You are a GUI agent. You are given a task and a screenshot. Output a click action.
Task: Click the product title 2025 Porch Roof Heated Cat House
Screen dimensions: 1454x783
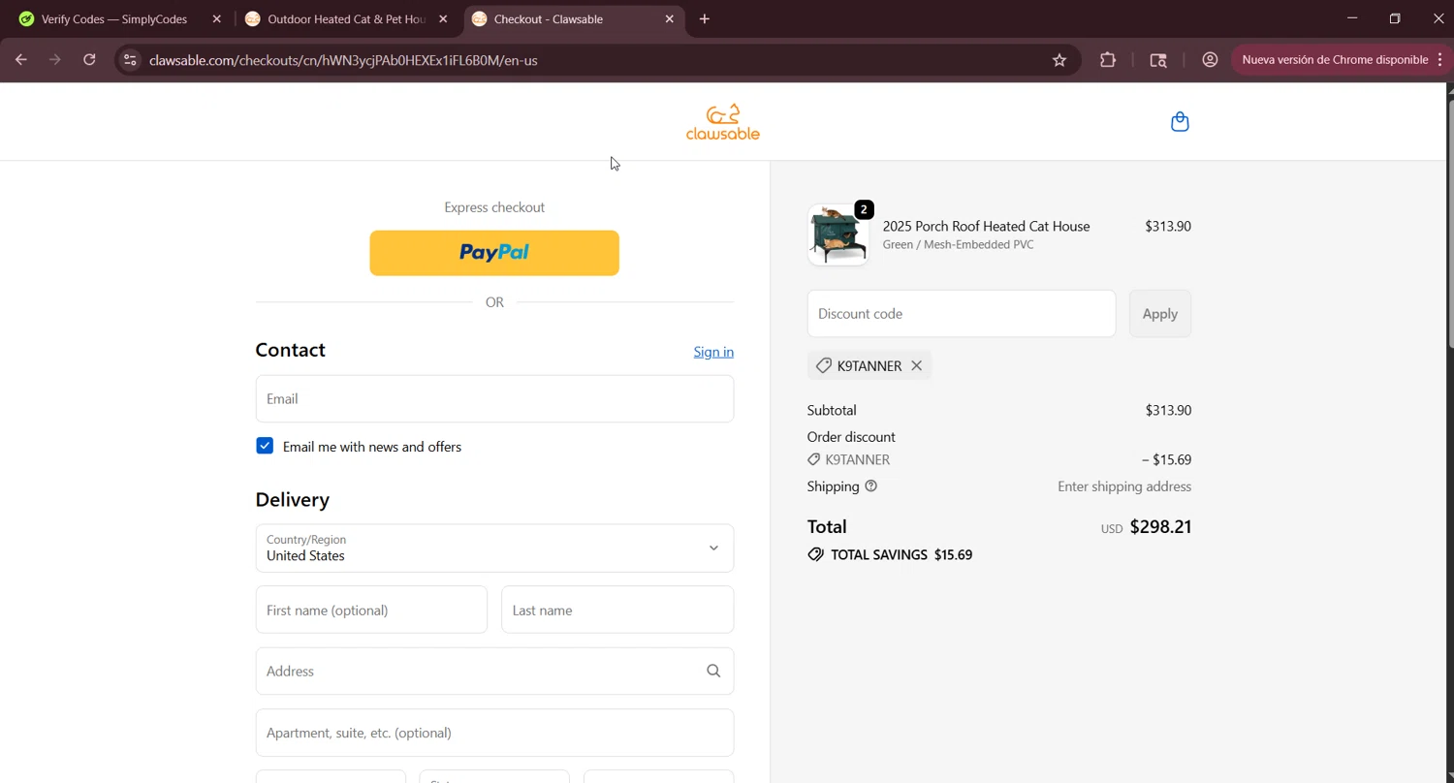coord(986,226)
